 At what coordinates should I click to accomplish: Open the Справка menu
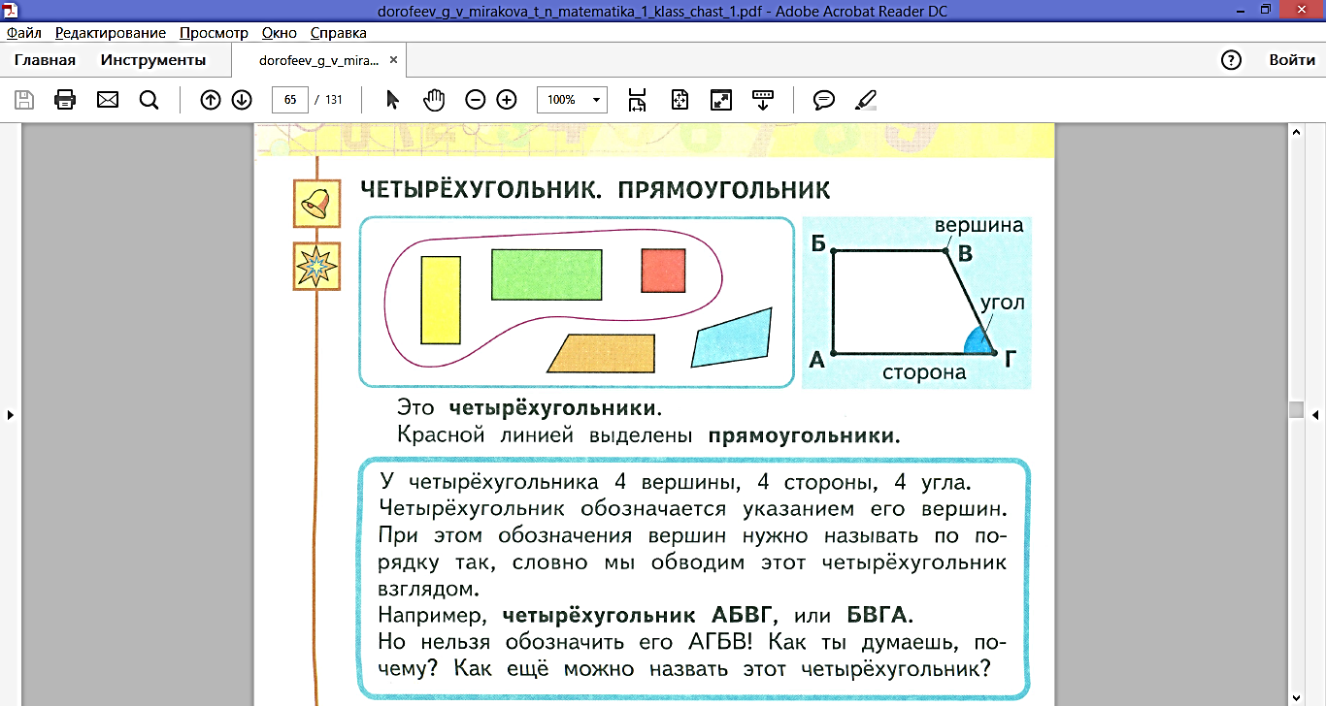(339, 33)
